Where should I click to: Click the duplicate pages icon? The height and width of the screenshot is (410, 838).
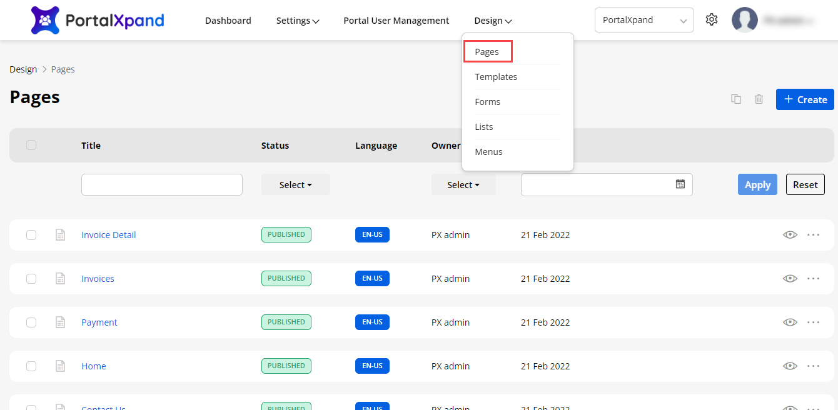(x=736, y=99)
